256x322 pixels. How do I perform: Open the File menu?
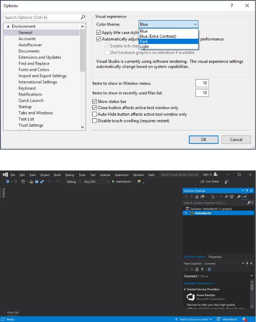coord(13,175)
